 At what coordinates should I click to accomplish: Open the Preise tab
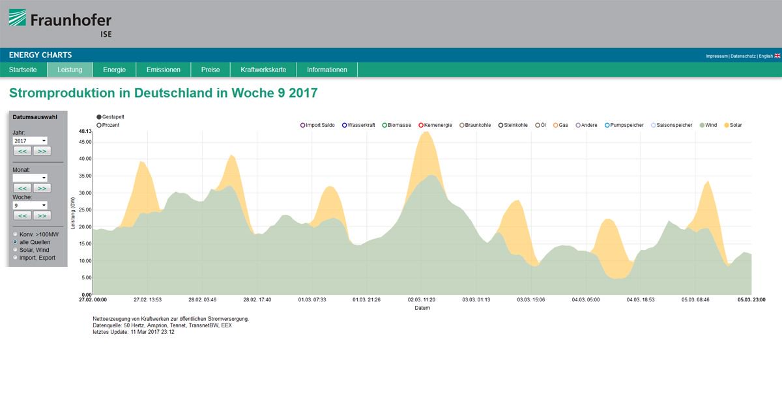tap(210, 70)
